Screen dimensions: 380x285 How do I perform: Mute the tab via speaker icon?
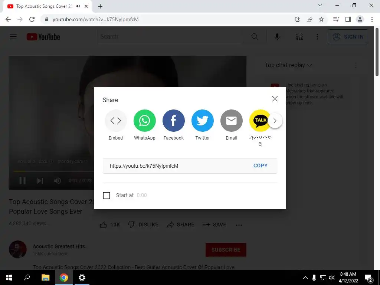(78, 6)
